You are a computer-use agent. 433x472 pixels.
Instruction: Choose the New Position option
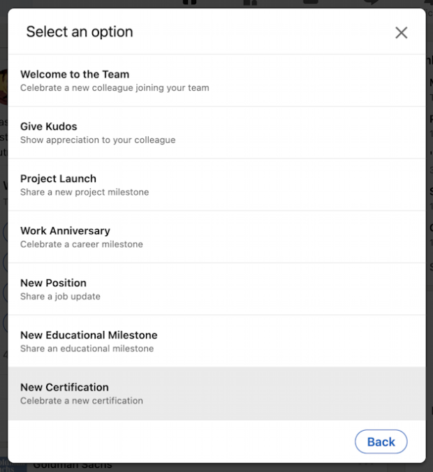click(53, 283)
